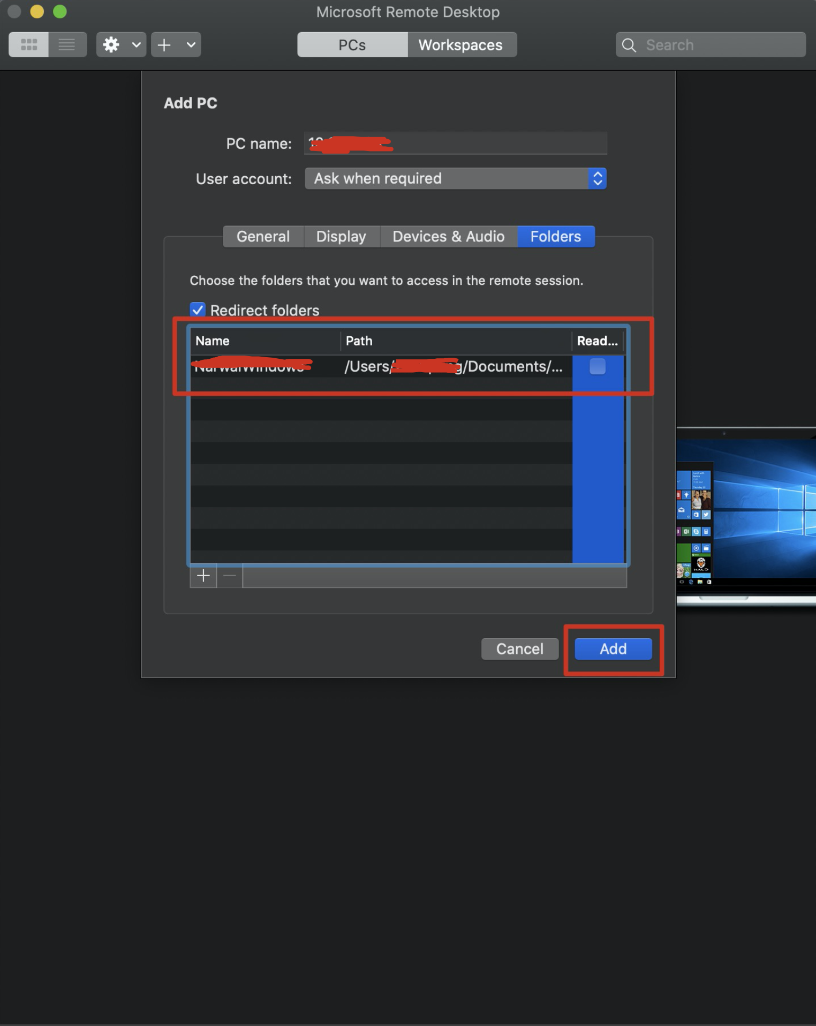Screen dimensions: 816x1026
Task: Select the Workspaces tab
Action: pyautogui.click(x=461, y=45)
